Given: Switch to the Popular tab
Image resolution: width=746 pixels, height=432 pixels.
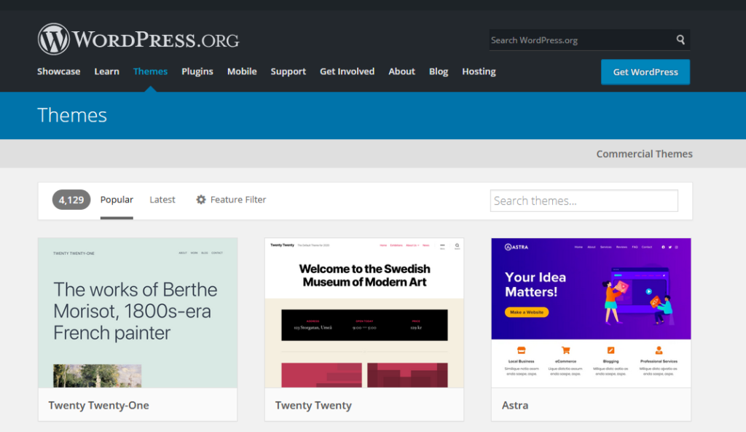Looking at the screenshot, I should click(117, 200).
